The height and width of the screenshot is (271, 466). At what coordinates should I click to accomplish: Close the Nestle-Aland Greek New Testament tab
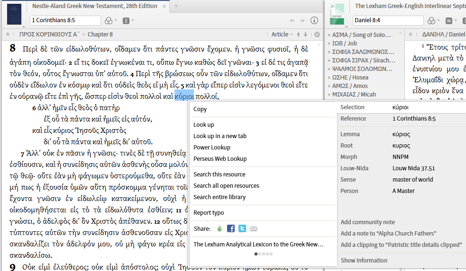tap(164, 6)
